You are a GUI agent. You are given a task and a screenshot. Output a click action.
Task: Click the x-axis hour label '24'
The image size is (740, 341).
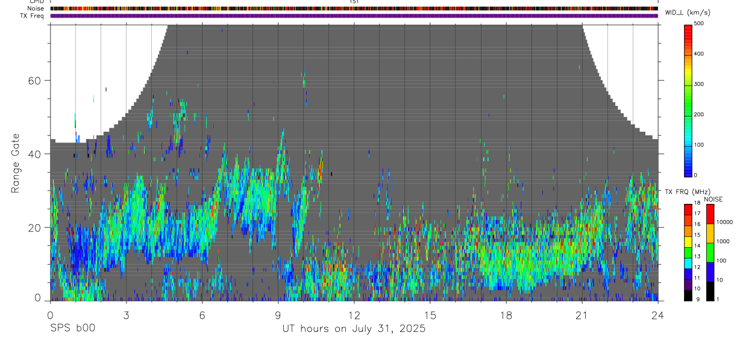[x=658, y=315]
